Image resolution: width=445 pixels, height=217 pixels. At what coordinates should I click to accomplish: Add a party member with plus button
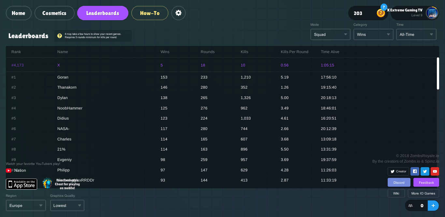pyautogui.click(x=433, y=206)
